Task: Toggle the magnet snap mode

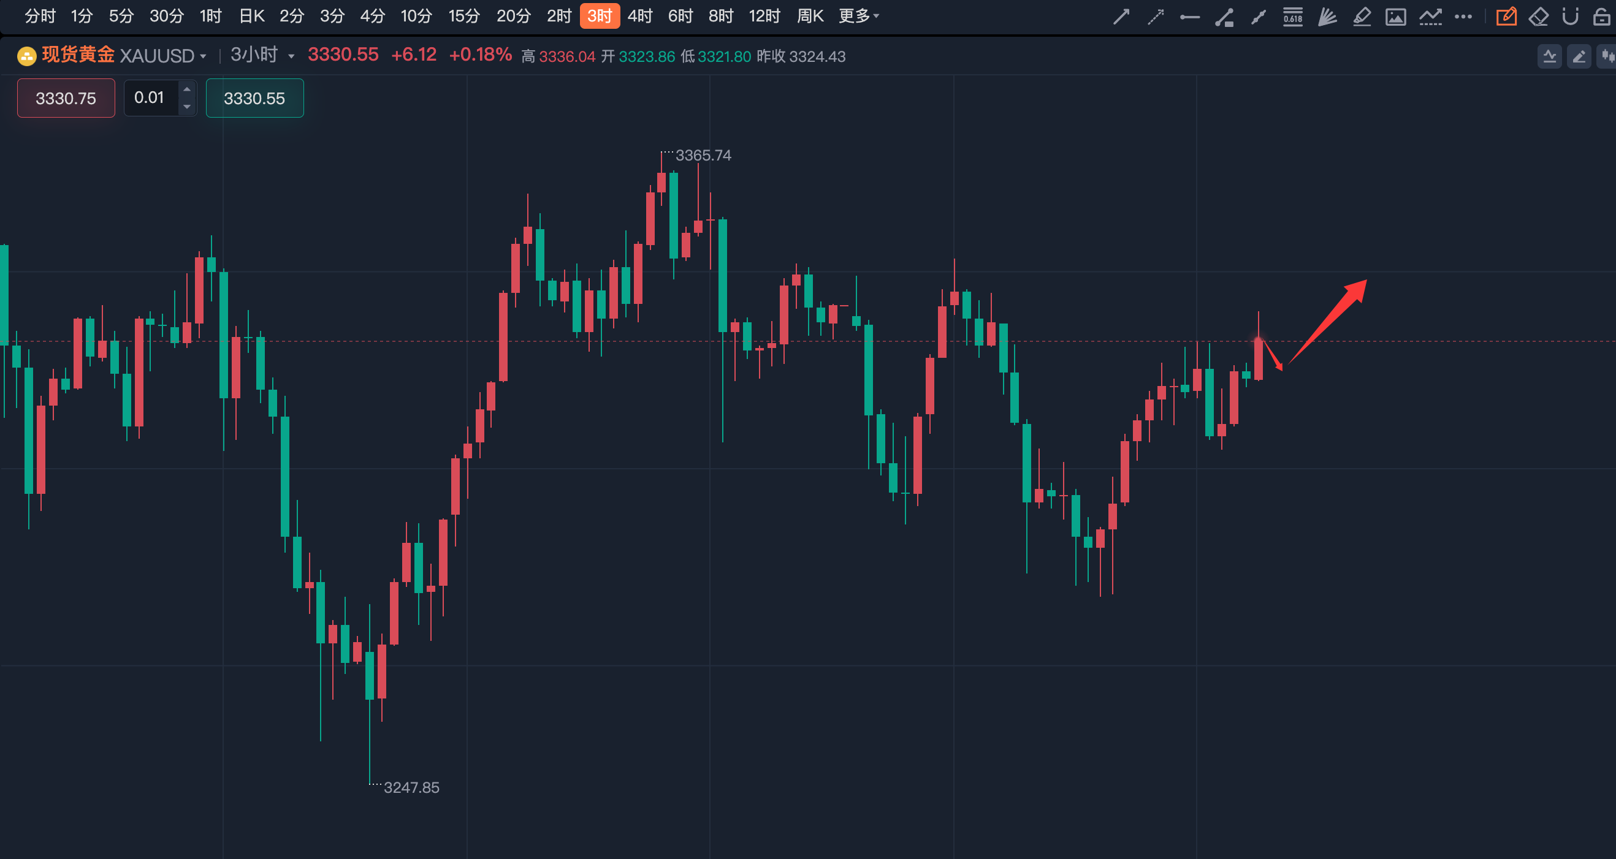Action: 1570,17
